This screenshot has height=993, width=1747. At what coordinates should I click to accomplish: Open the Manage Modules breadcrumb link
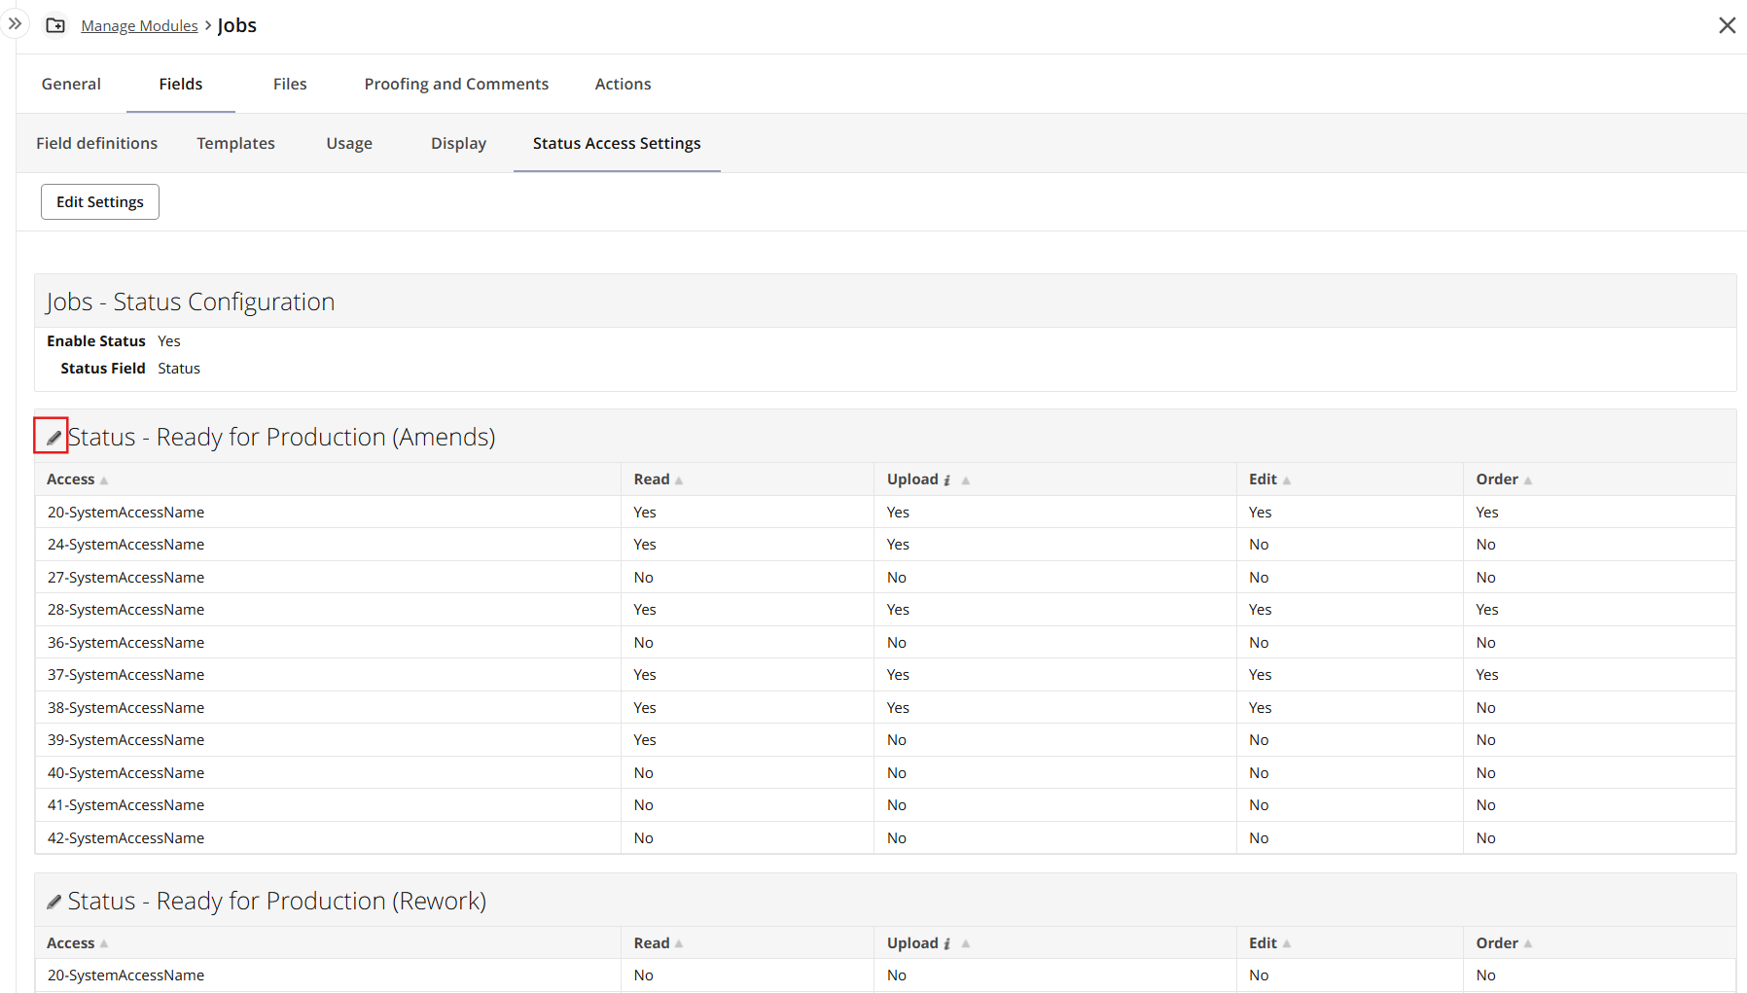(x=139, y=25)
